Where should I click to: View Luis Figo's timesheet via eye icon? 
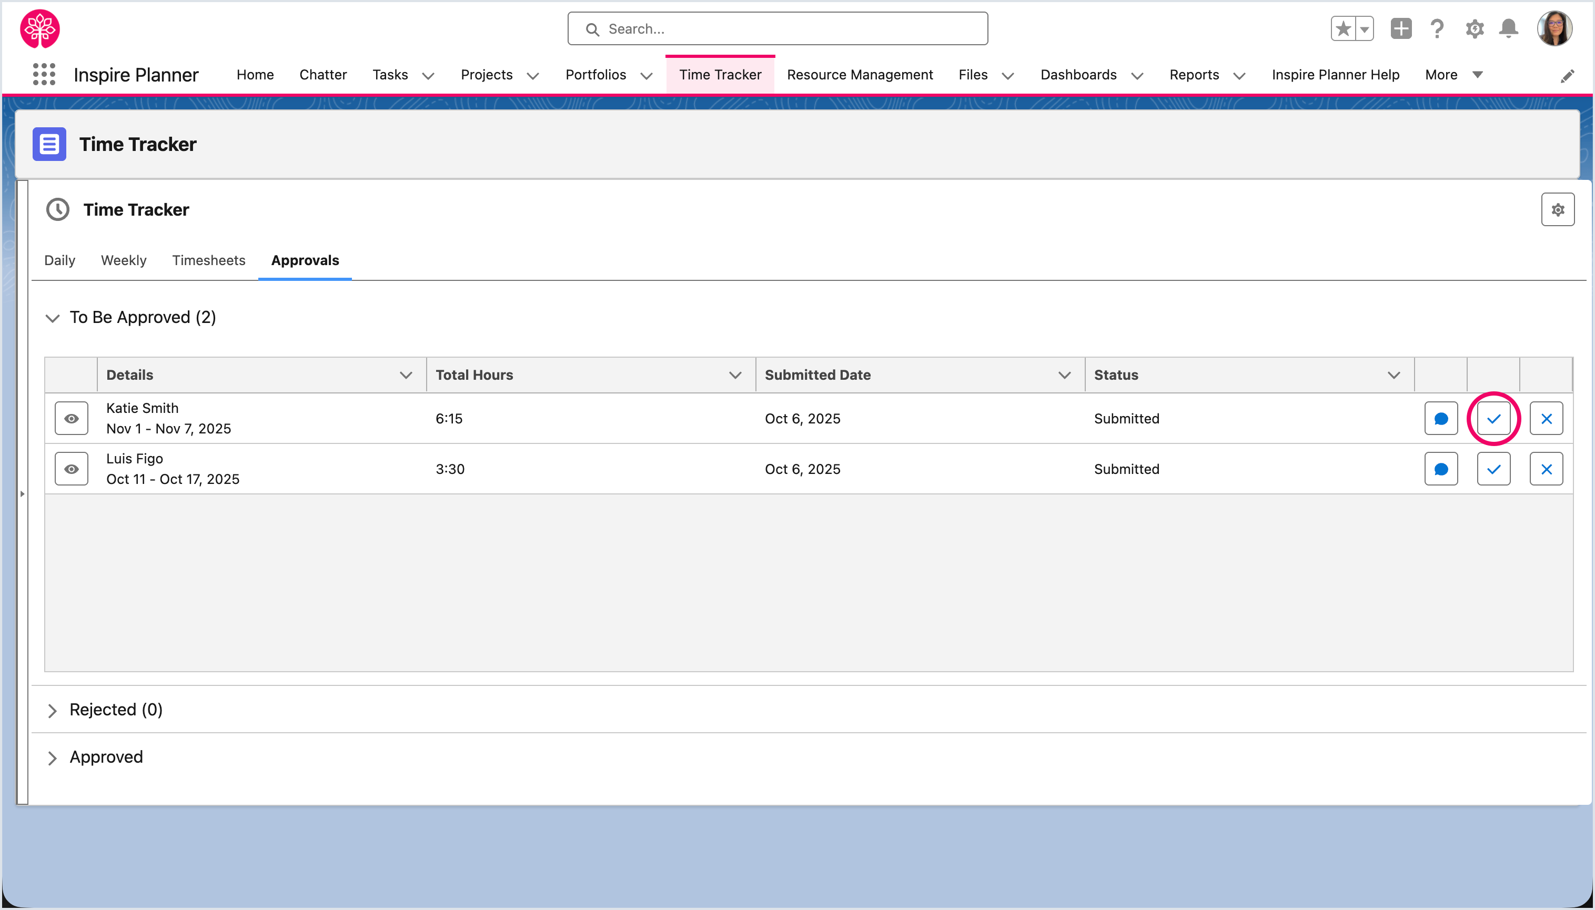[71, 469]
